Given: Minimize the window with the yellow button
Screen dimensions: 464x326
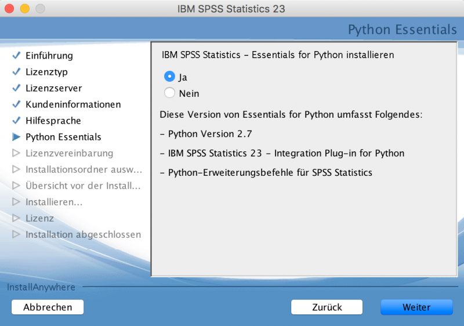Looking at the screenshot, I should coord(25,9).
